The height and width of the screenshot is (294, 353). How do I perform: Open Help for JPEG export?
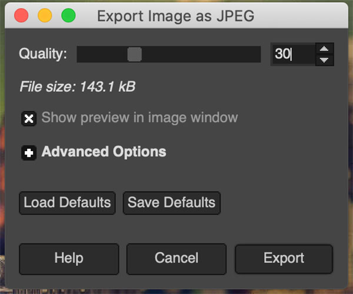pyautogui.click(x=68, y=258)
